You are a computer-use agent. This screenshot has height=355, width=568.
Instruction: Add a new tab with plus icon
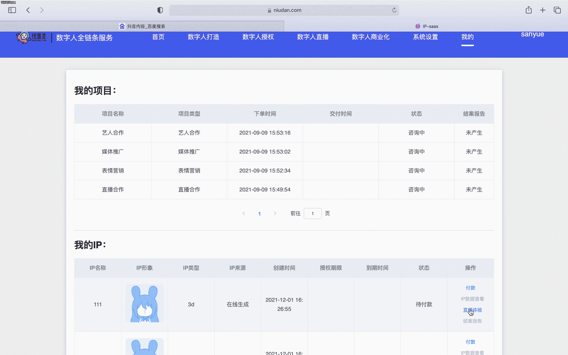pos(543,10)
